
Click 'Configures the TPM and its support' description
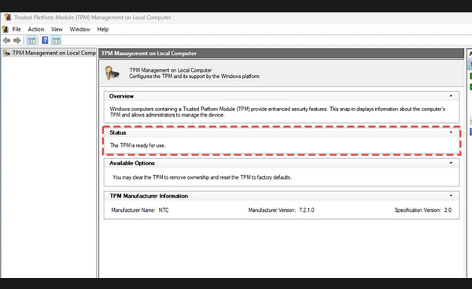click(x=194, y=76)
